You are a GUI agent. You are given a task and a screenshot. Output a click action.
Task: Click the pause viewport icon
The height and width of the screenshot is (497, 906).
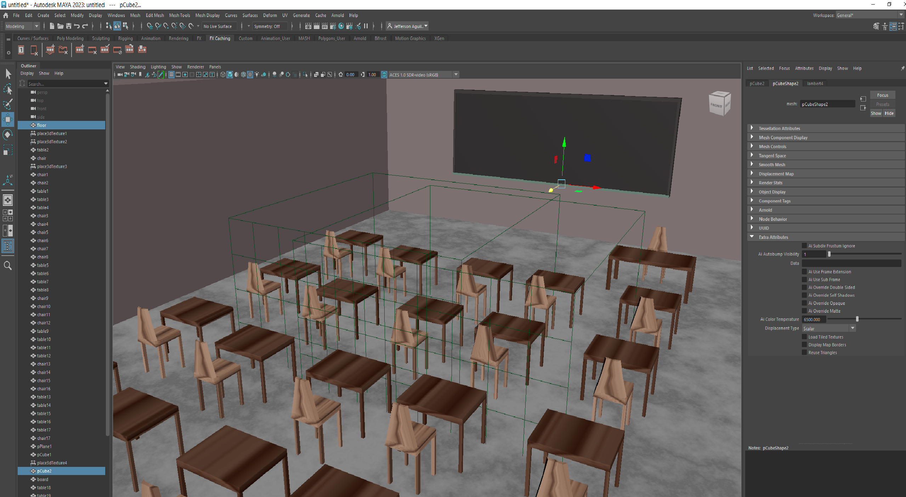366,26
